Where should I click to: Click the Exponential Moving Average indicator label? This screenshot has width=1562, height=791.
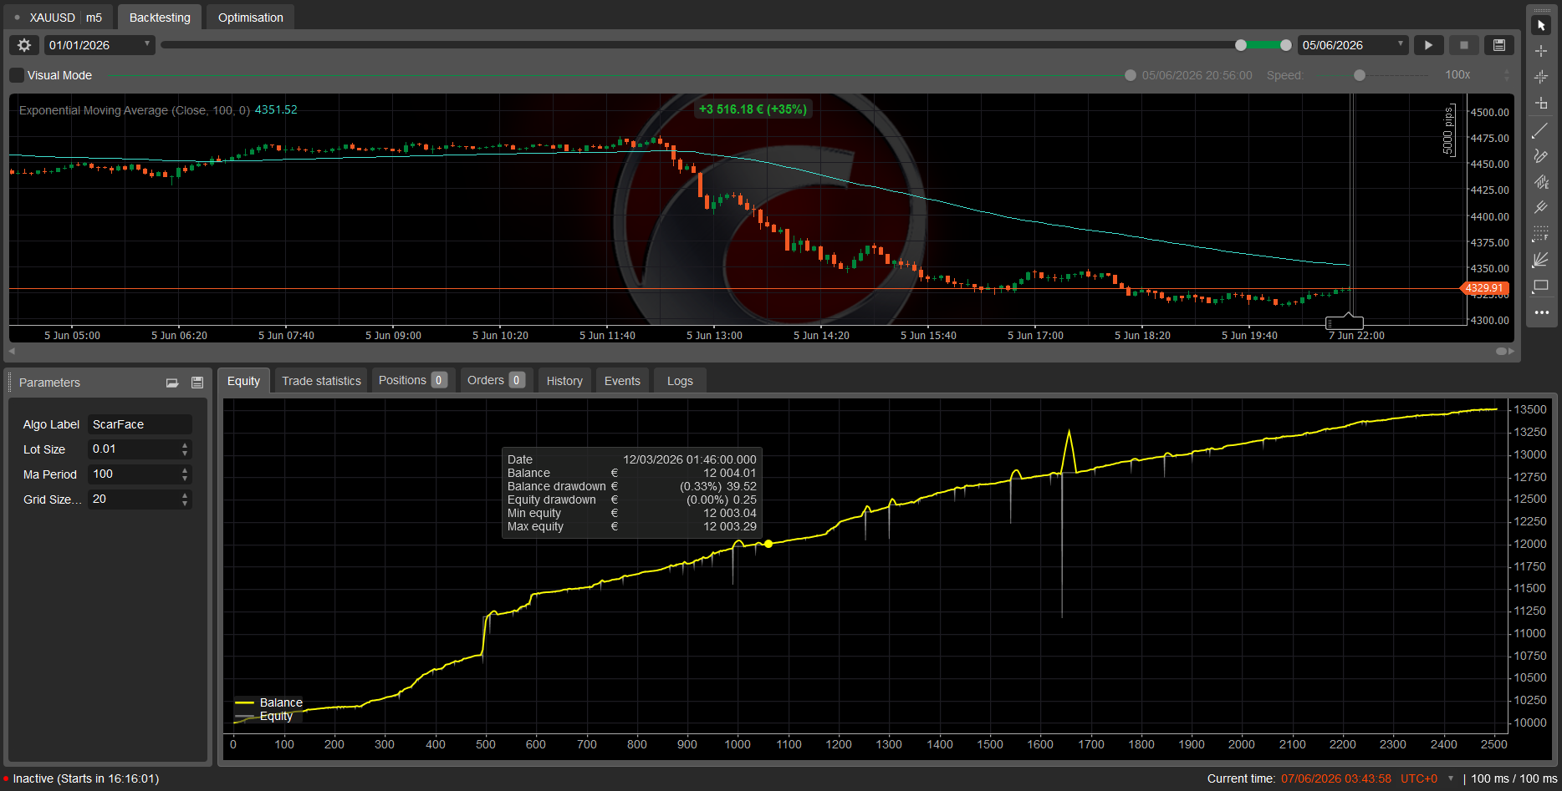[135, 110]
